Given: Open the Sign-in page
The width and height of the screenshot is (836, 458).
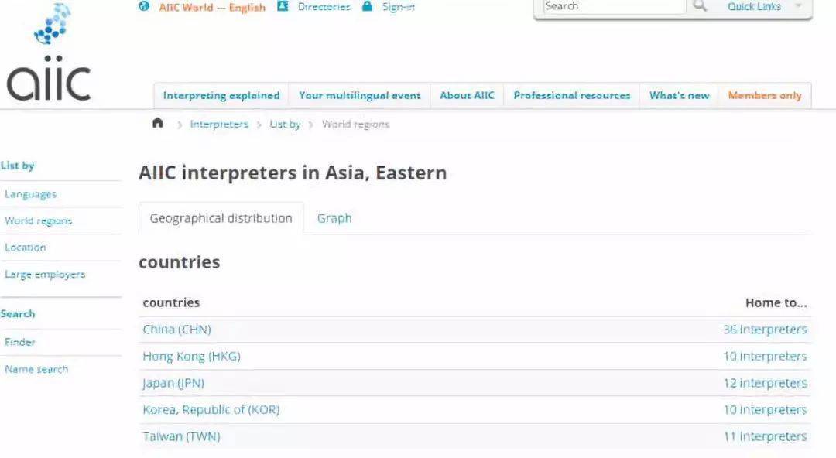Looking at the screenshot, I should 398,7.
